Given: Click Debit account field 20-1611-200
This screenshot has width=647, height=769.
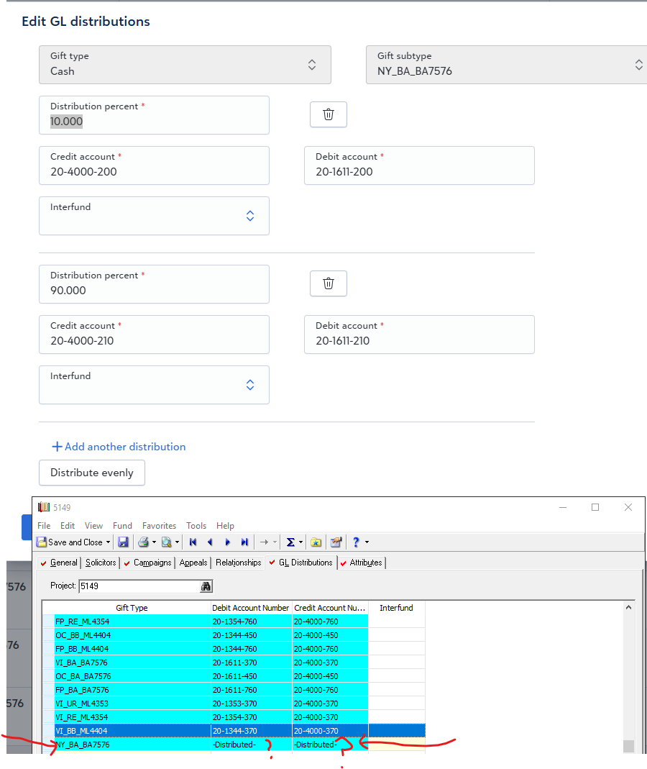Looking at the screenshot, I should [419, 165].
